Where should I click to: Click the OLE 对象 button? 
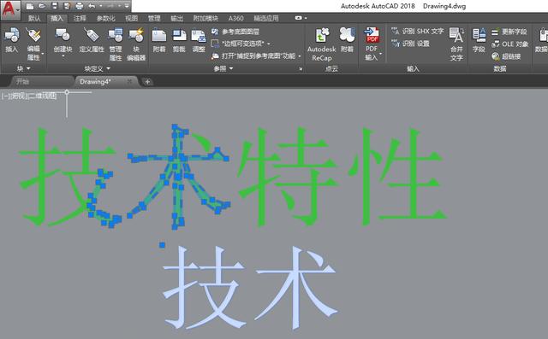tap(510, 44)
